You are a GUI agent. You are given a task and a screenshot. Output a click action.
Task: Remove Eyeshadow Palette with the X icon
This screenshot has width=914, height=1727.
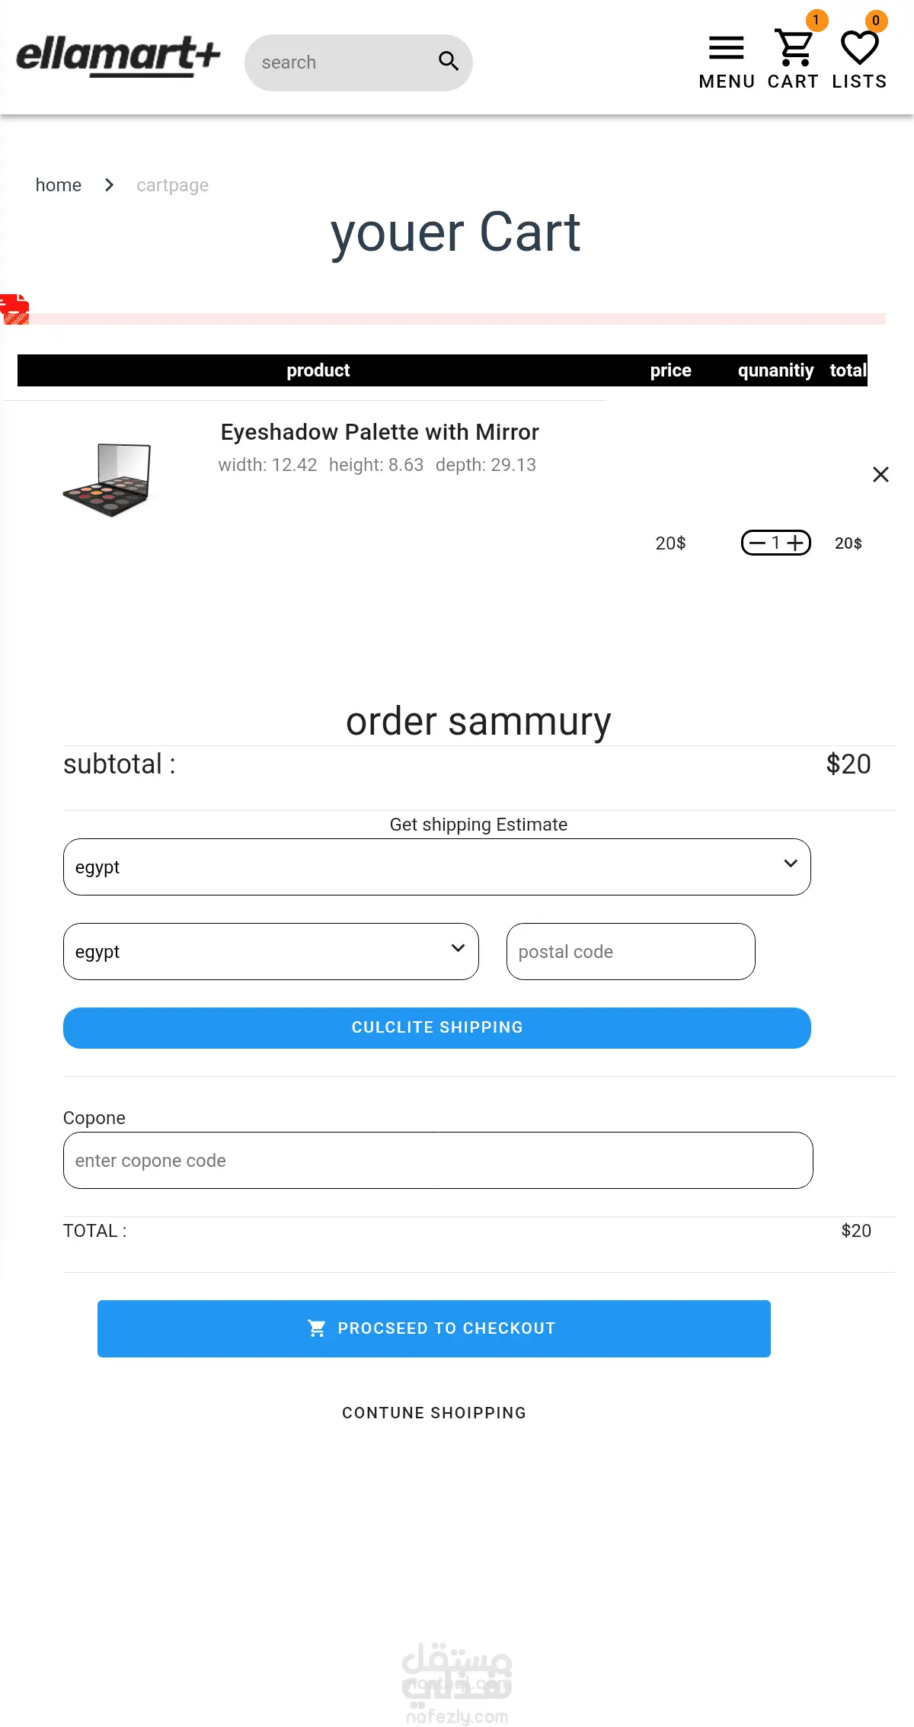pyautogui.click(x=880, y=475)
